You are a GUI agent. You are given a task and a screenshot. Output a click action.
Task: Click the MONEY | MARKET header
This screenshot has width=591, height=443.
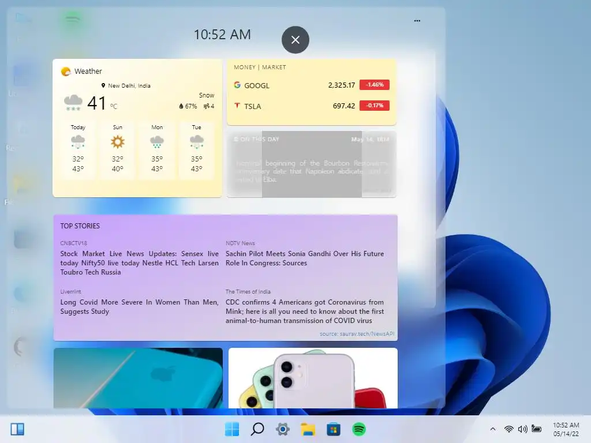pos(260,67)
